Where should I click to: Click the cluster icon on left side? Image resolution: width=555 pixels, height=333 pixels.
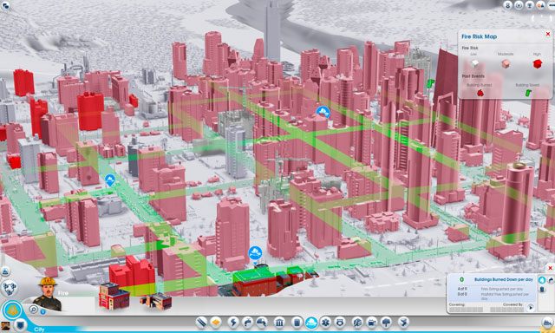point(10,288)
